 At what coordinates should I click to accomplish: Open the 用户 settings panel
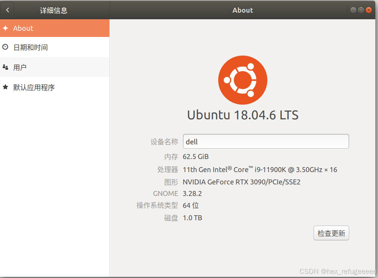(55, 67)
